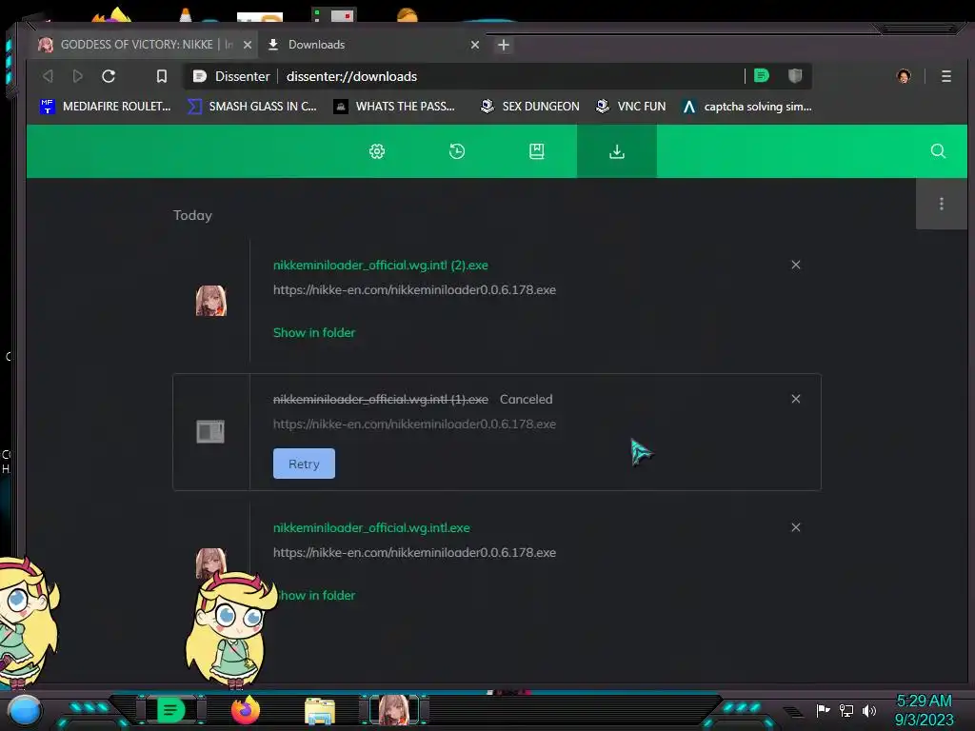Open the History clock icon
This screenshot has width=975, height=731.
tap(457, 151)
